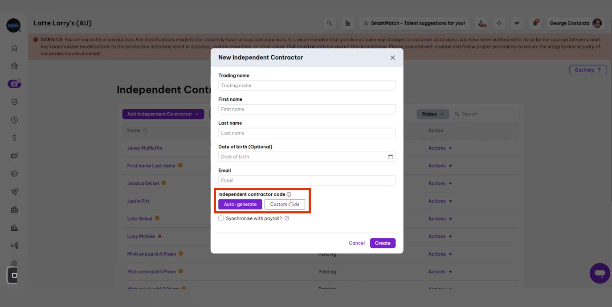Open the home icon in left sidebar

pyautogui.click(x=14, y=48)
